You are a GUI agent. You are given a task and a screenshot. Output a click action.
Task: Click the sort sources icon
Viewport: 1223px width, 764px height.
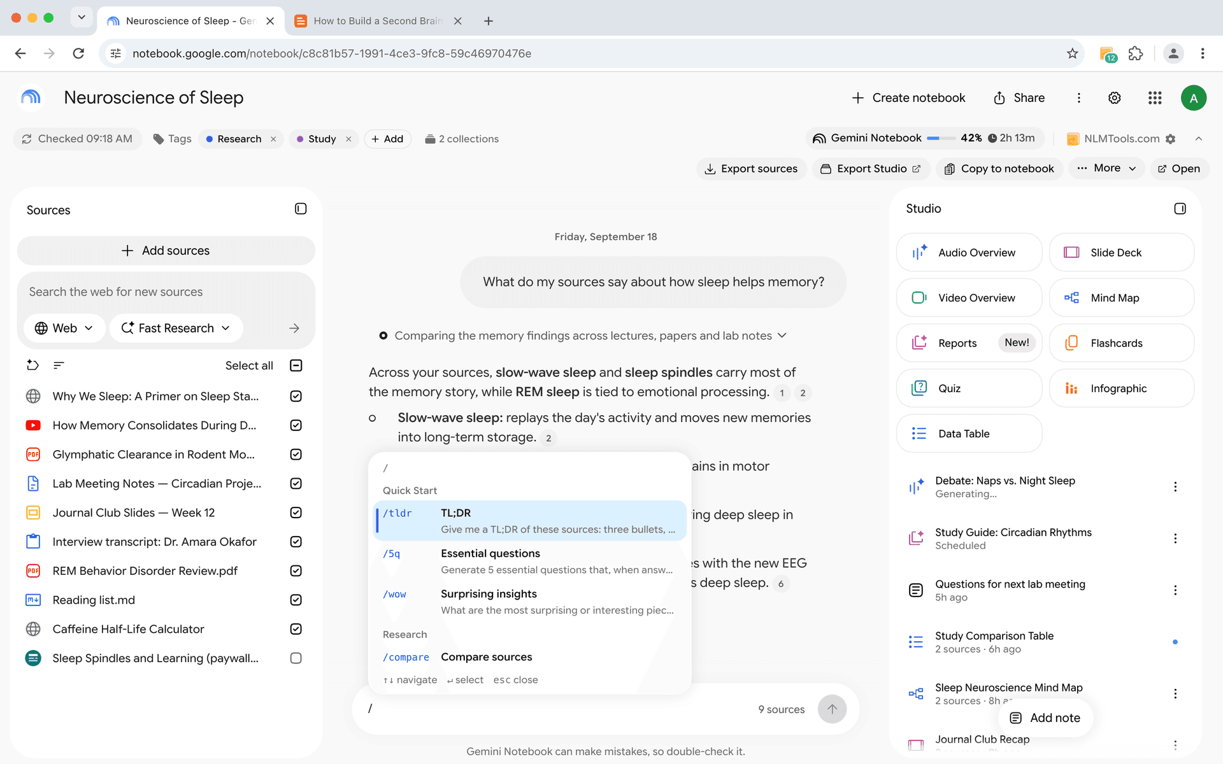coord(59,365)
